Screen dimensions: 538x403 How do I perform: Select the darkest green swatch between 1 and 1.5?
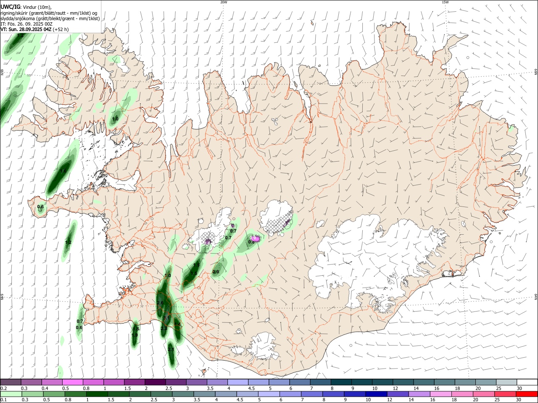(97, 394)
